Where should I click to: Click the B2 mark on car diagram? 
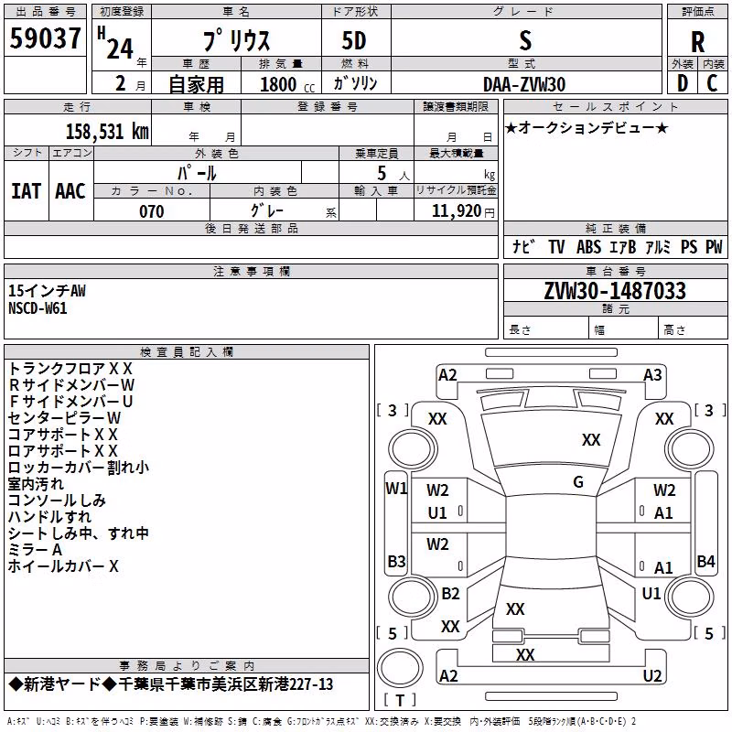[x=450, y=593]
